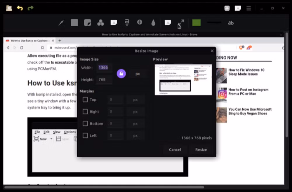Screen dimensions: 292x192
Task: Click the green redo arrow
Action: [x=31, y=8]
